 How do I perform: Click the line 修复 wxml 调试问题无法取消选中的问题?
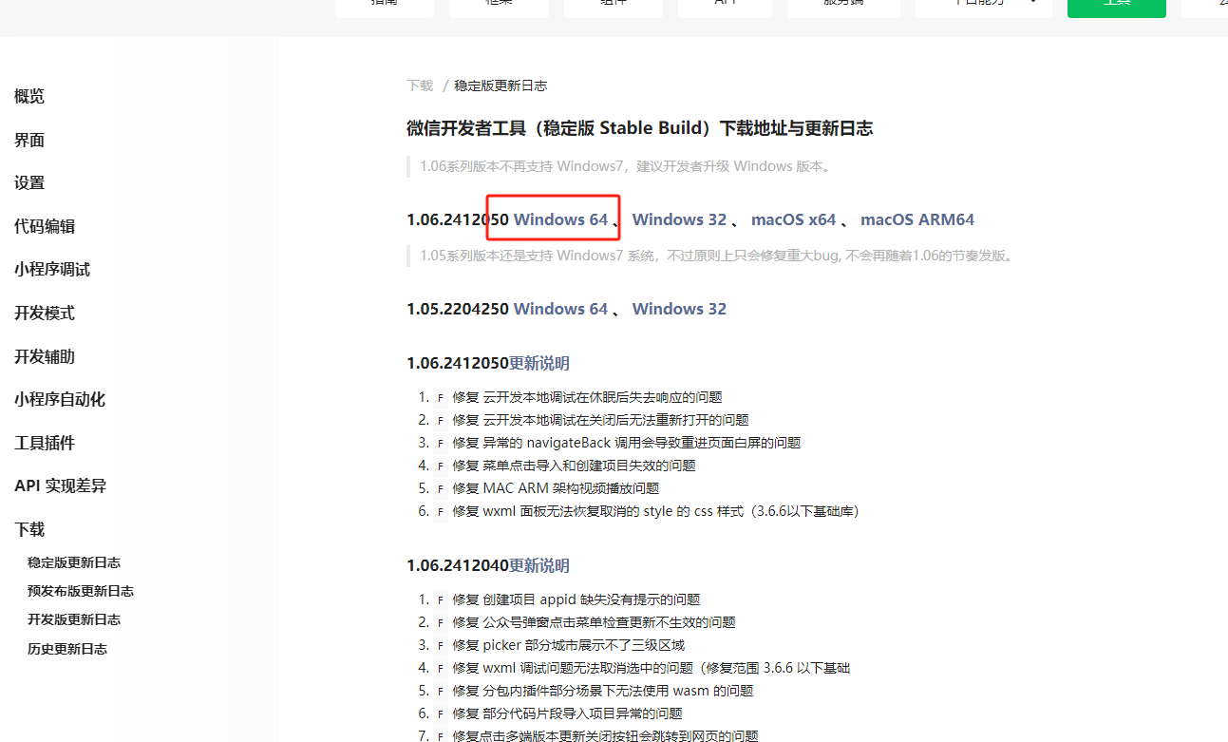pyautogui.click(x=651, y=668)
